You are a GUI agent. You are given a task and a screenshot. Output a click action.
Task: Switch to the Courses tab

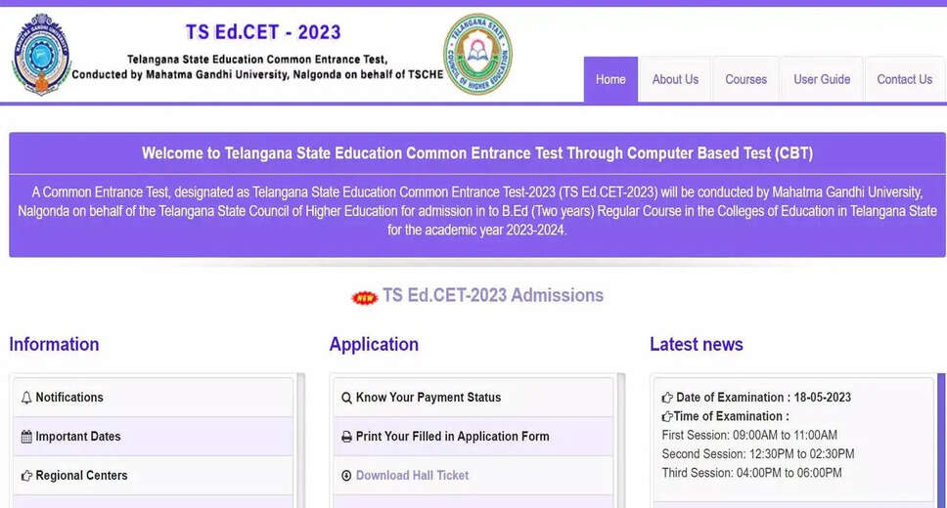pyautogui.click(x=745, y=80)
